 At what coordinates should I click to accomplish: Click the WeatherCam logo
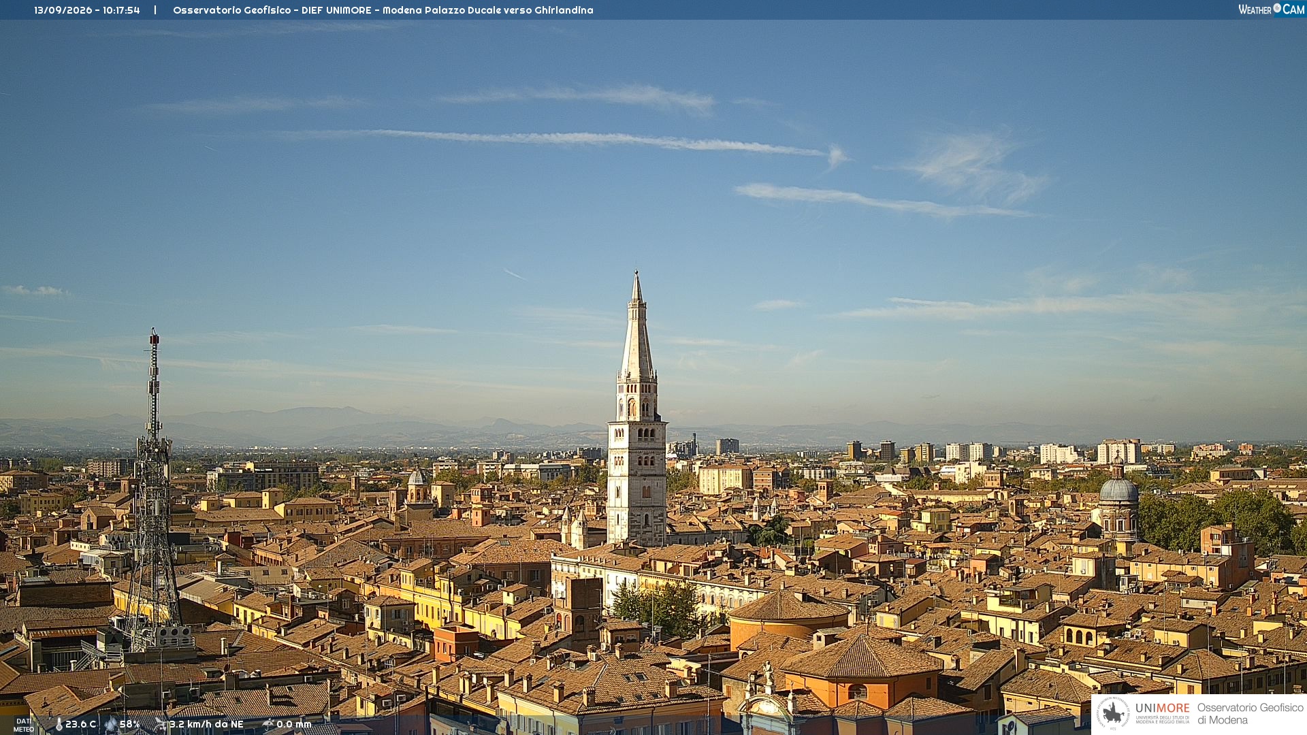[1271, 10]
